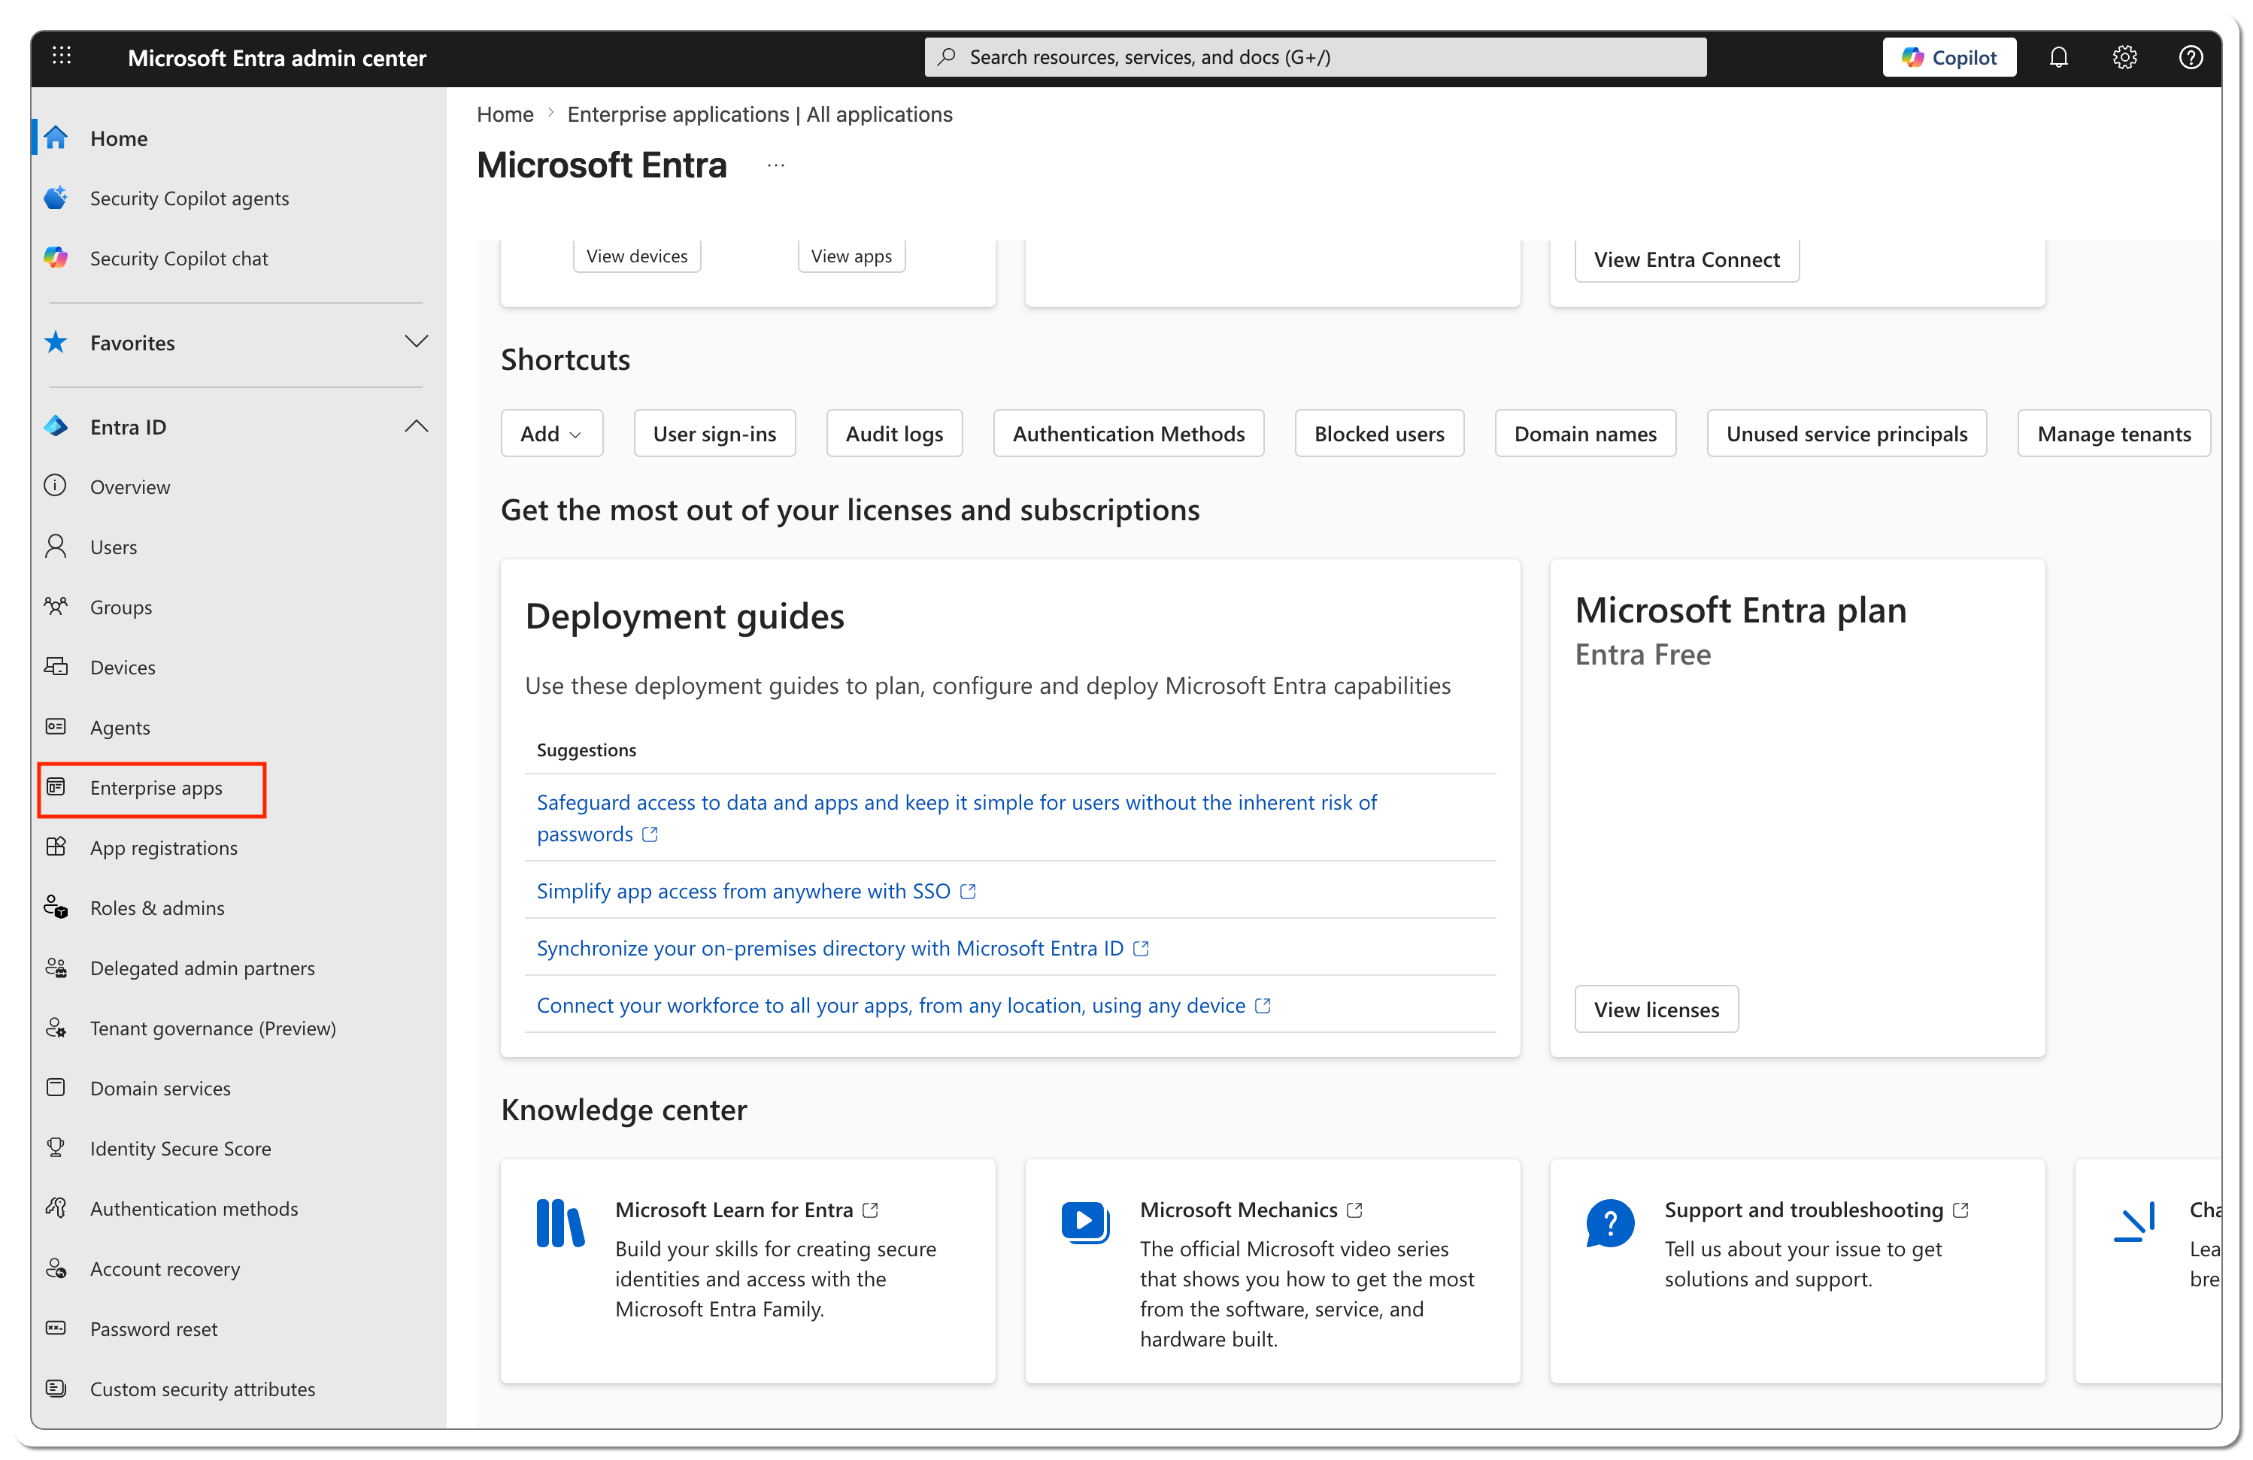Click the Authentication Methods shortcut button
Image resolution: width=2253 pixels, height=1460 pixels.
1130,433
